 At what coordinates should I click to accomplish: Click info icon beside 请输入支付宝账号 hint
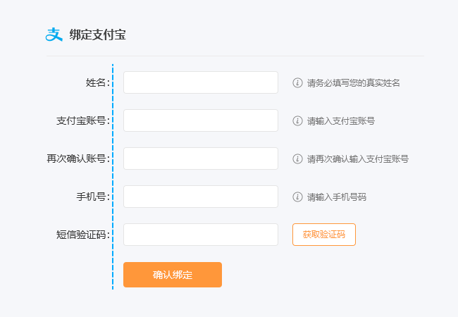coord(297,120)
